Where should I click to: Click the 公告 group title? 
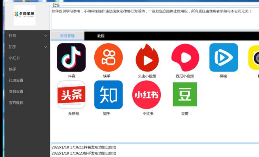(56, 5)
